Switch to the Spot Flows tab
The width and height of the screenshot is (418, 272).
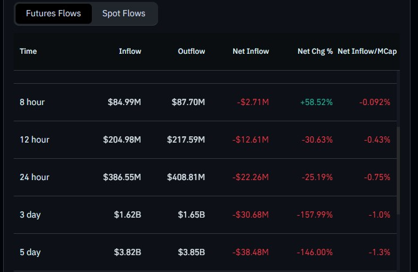124,14
